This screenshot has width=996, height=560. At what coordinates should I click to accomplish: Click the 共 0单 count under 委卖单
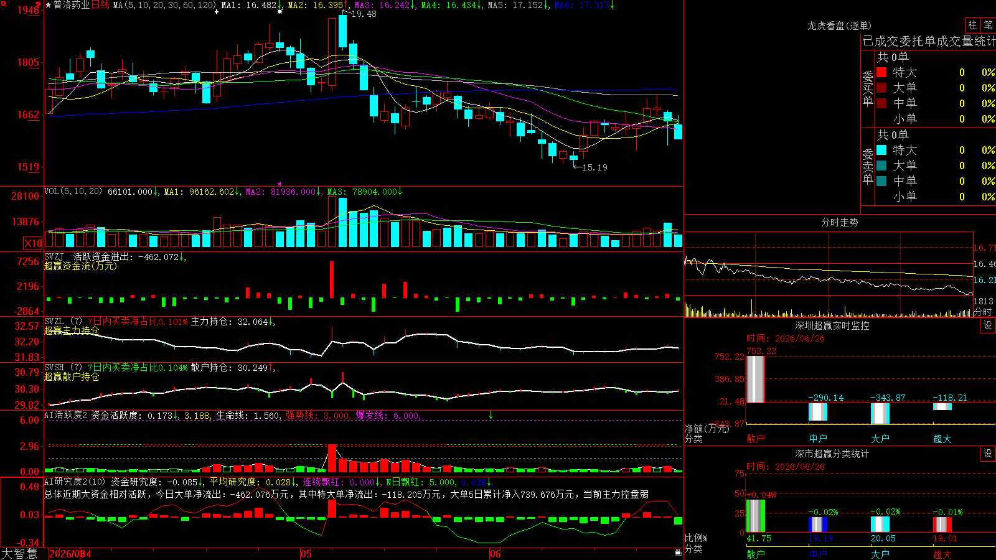click(x=893, y=134)
